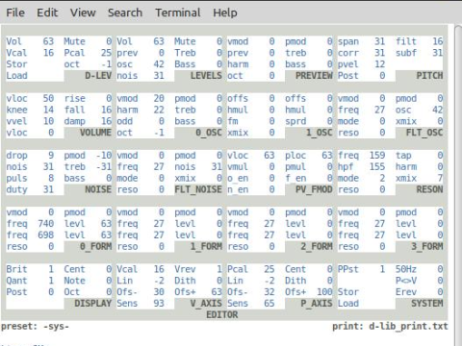Select the 2_FORM panel header
This screenshot has height=346, width=462.
pyautogui.click(x=317, y=247)
